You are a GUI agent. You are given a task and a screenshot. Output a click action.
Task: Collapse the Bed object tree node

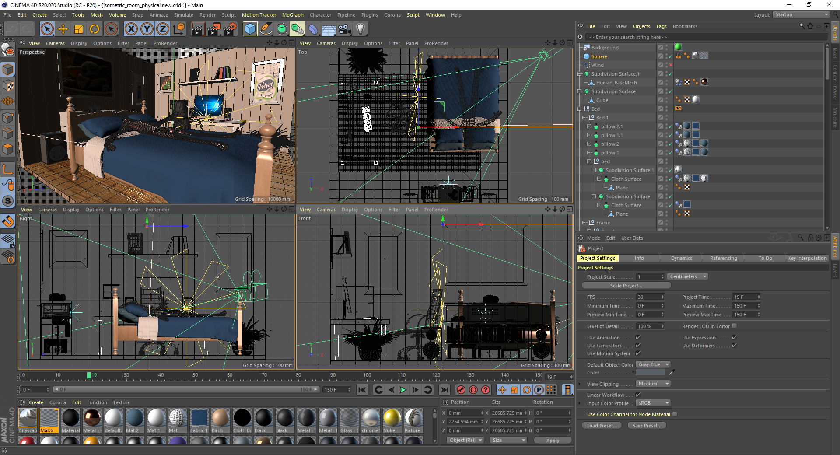pyautogui.click(x=580, y=109)
